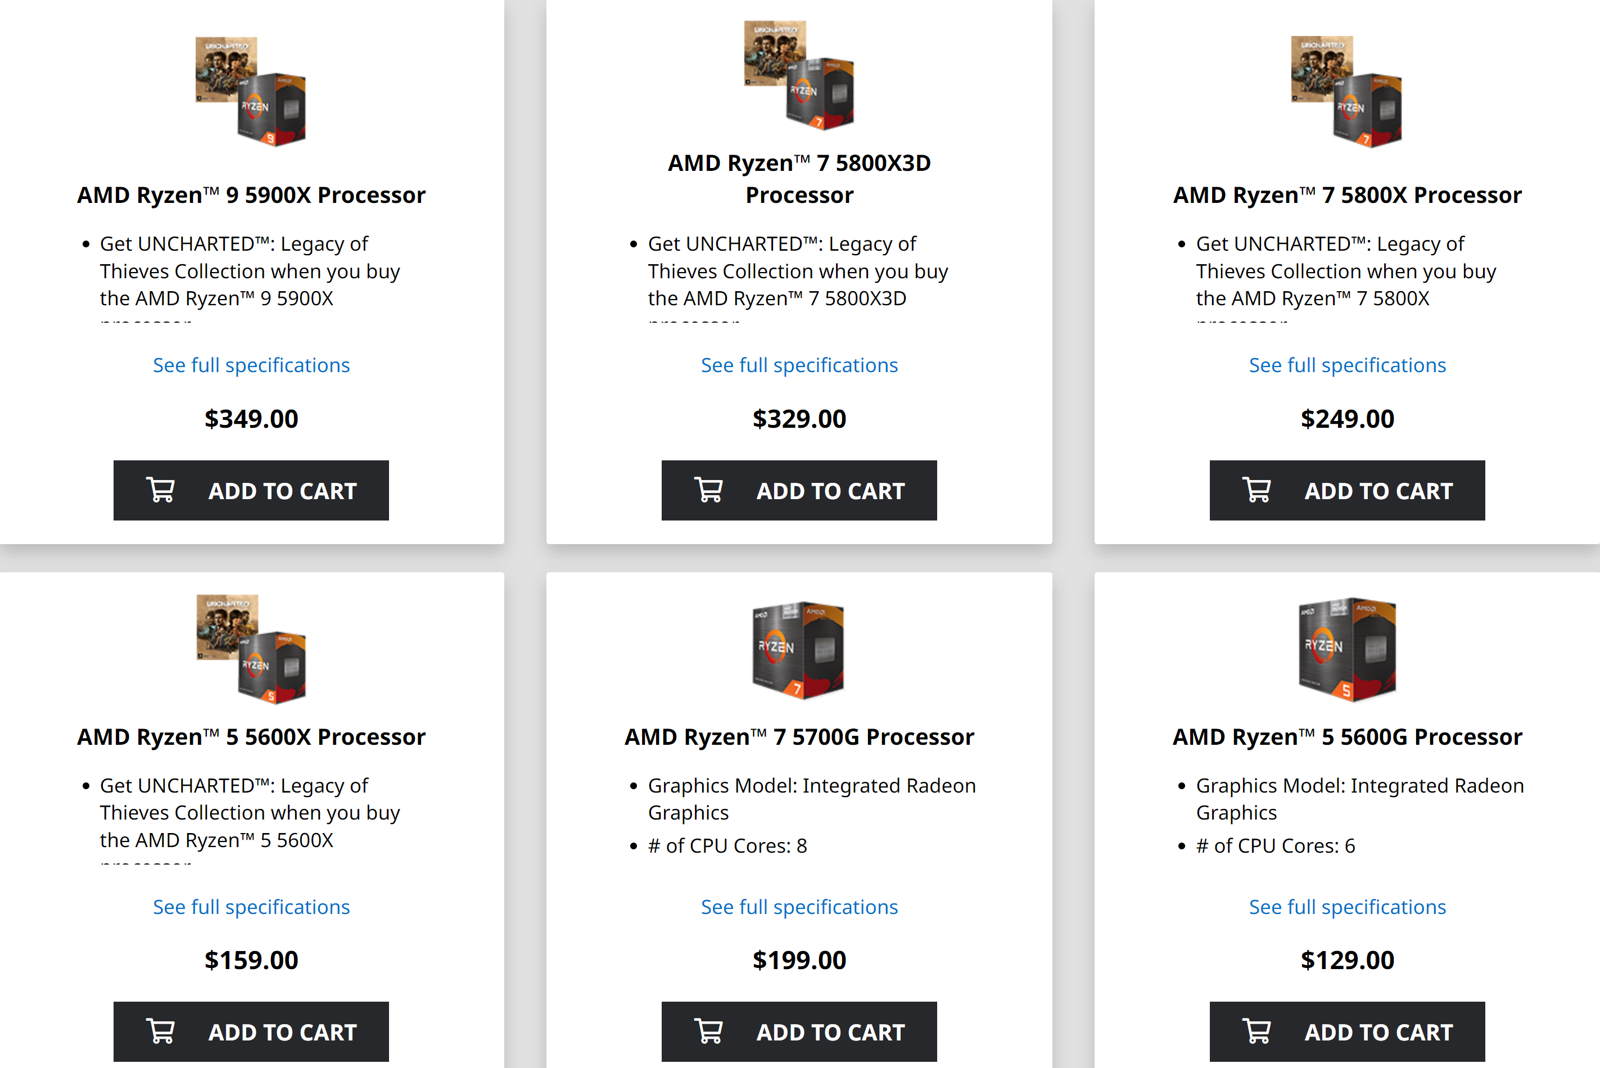
Task: Click the cart icon for Ryzen 5 5600X
Action: [161, 1031]
